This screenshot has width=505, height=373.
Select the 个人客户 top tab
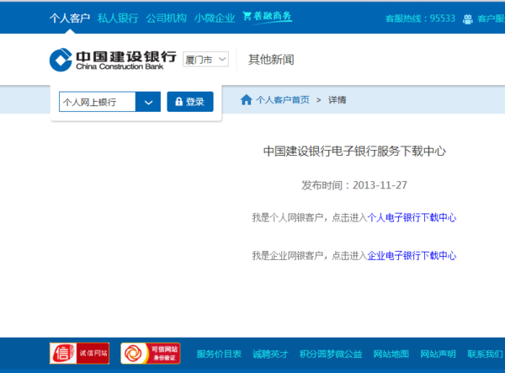click(70, 18)
